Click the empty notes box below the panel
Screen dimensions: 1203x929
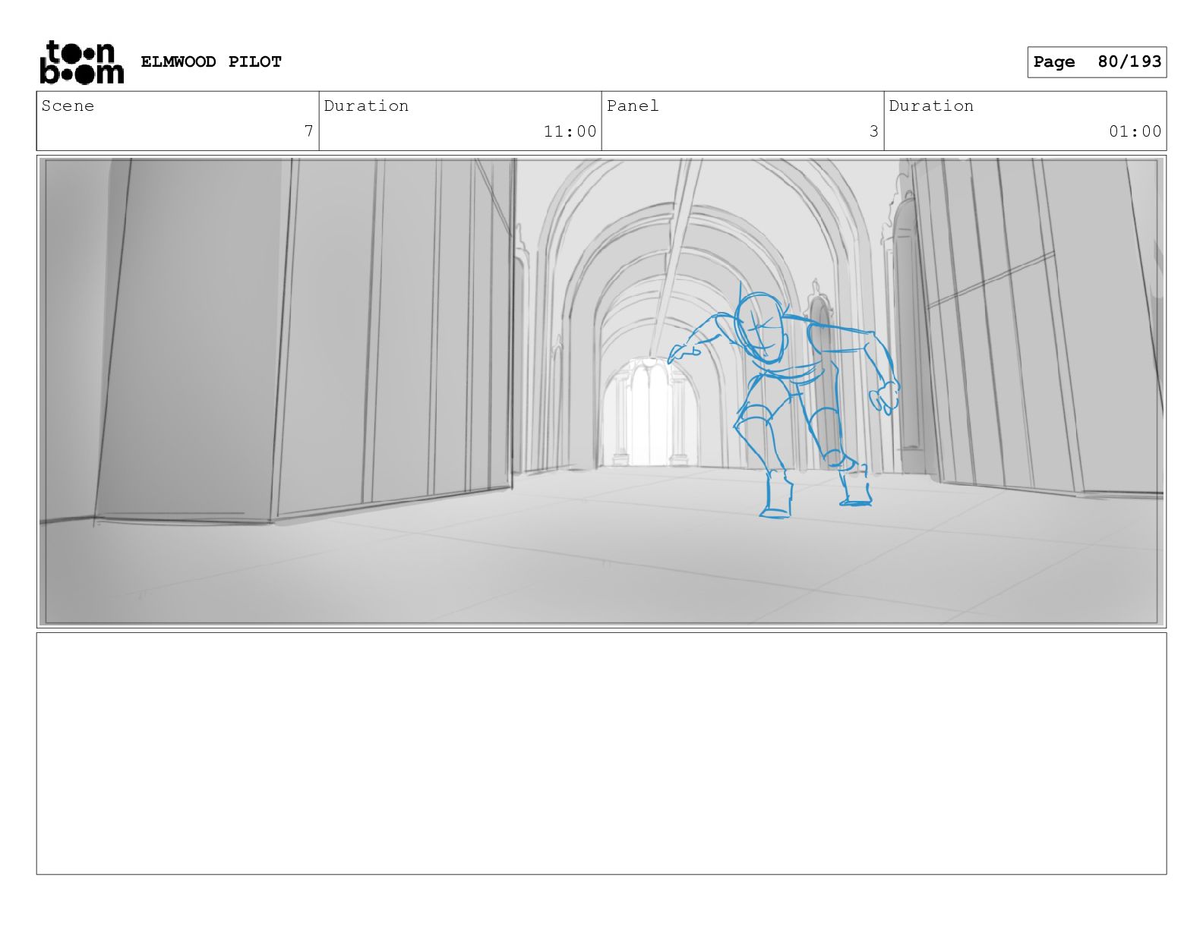point(601,754)
